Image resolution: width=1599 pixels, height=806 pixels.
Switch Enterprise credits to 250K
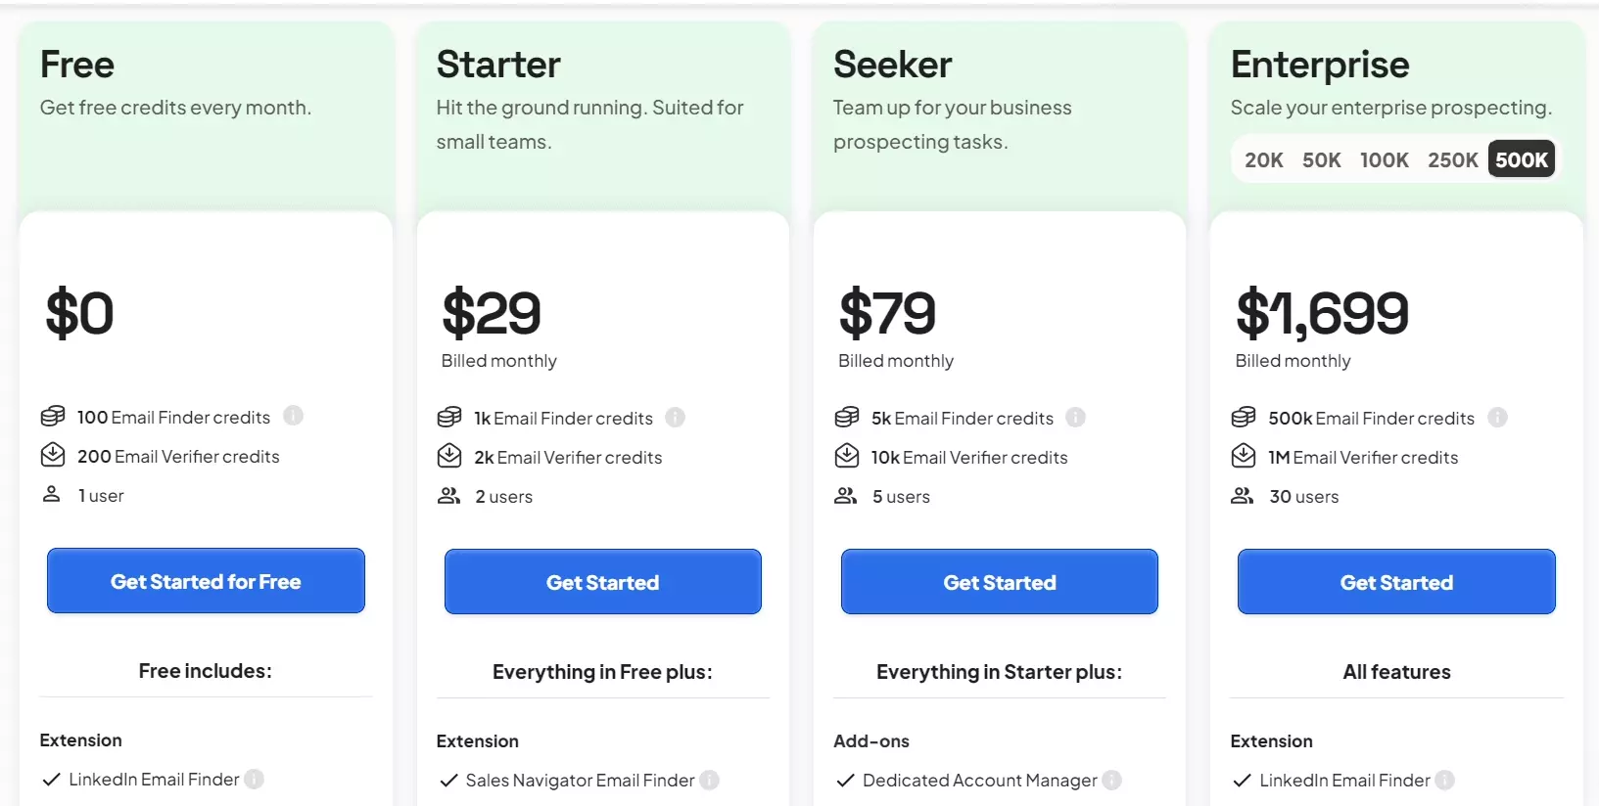(1452, 159)
